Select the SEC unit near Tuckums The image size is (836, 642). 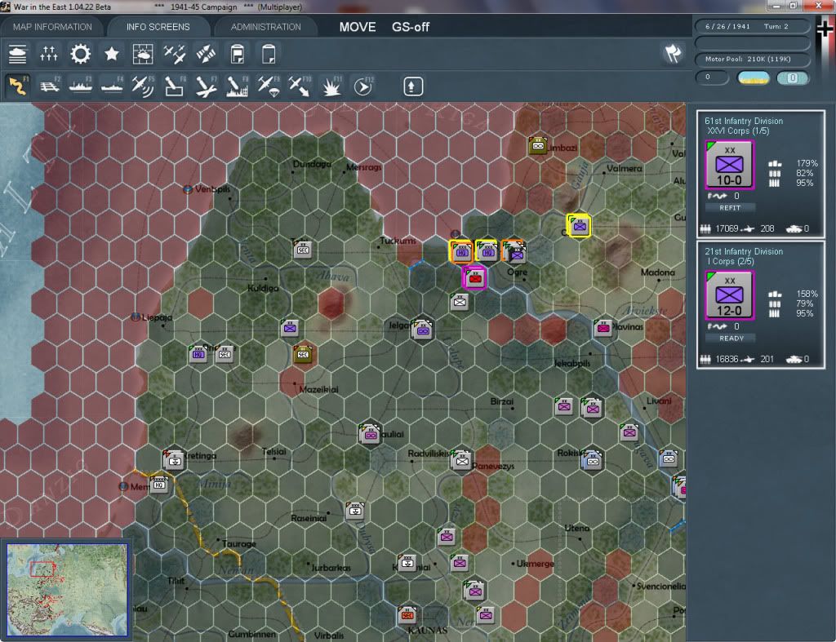click(302, 250)
